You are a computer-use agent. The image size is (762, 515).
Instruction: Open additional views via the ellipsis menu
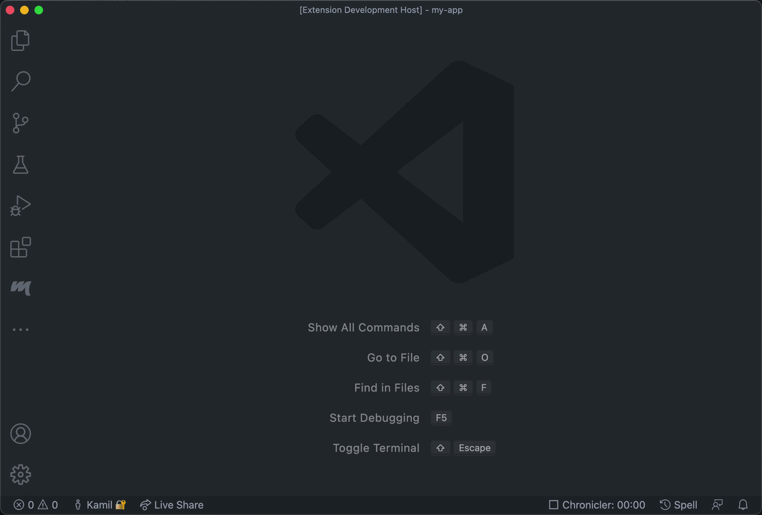pos(20,329)
